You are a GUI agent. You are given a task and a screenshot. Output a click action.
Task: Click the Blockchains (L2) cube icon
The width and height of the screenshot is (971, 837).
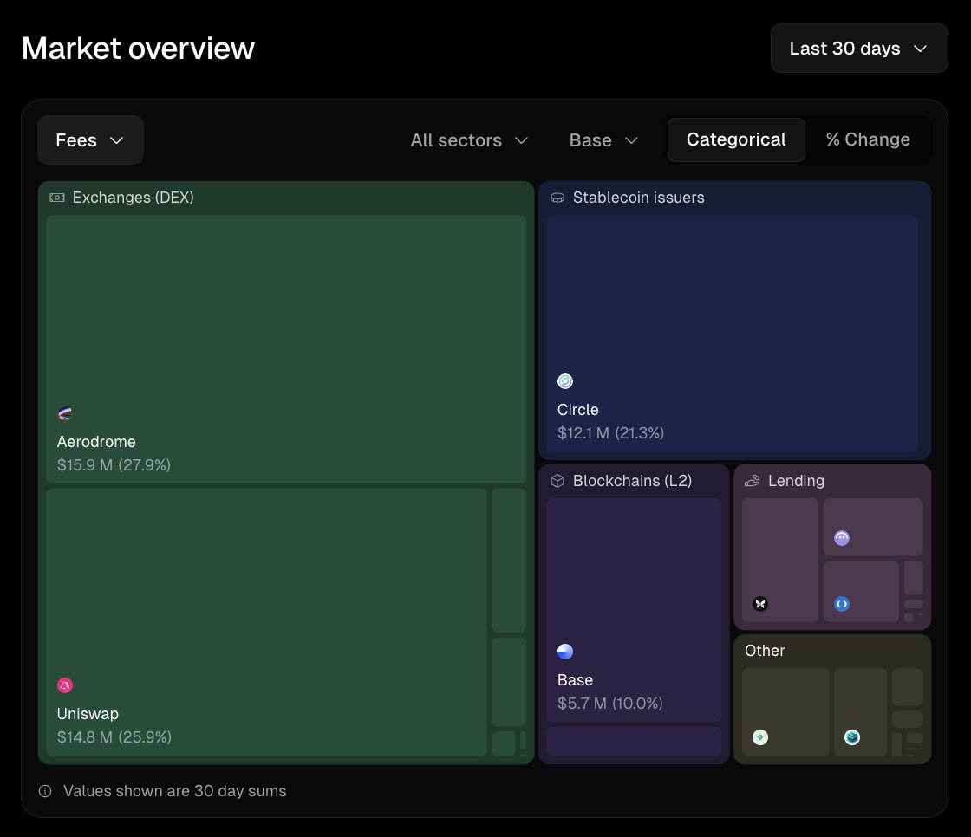coord(557,481)
